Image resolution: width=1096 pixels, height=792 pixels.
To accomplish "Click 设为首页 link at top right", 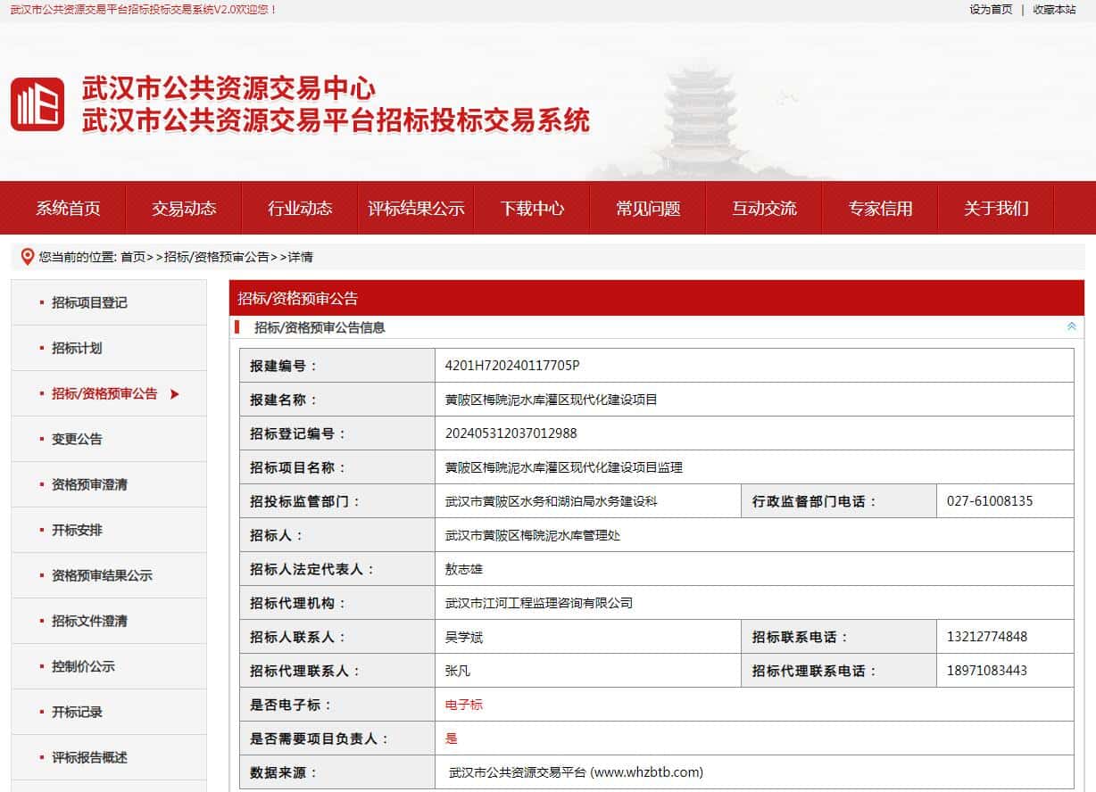I will (x=991, y=10).
